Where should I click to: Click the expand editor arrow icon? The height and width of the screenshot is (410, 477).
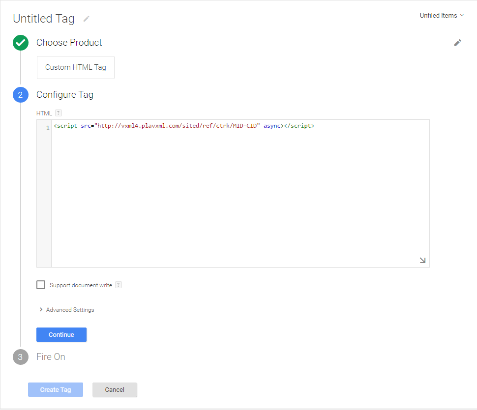pyautogui.click(x=422, y=260)
